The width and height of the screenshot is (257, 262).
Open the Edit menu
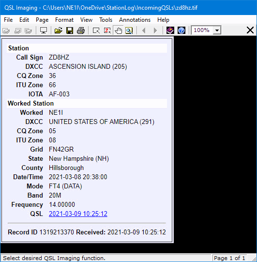click(x=24, y=20)
